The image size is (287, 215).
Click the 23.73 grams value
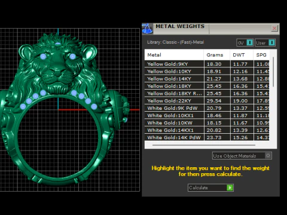[214, 137]
